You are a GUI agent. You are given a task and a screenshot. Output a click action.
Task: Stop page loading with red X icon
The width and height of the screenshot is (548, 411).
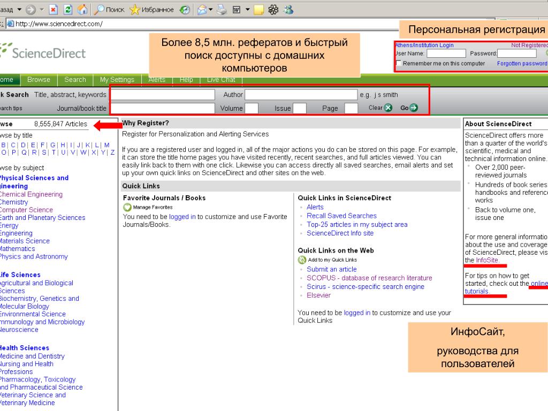53,10
